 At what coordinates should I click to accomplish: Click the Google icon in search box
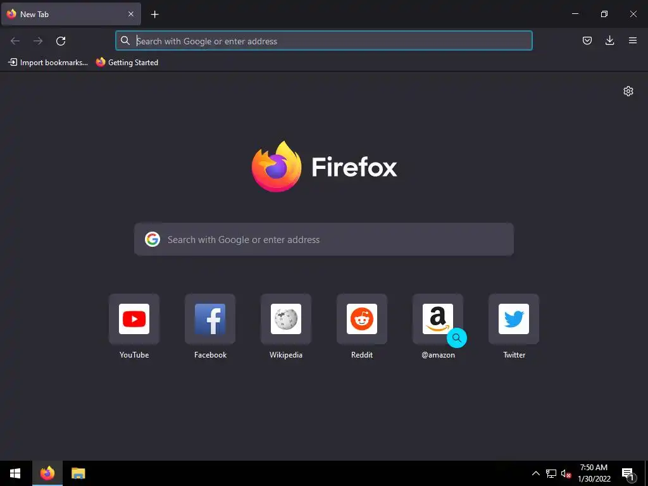tap(152, 239)
